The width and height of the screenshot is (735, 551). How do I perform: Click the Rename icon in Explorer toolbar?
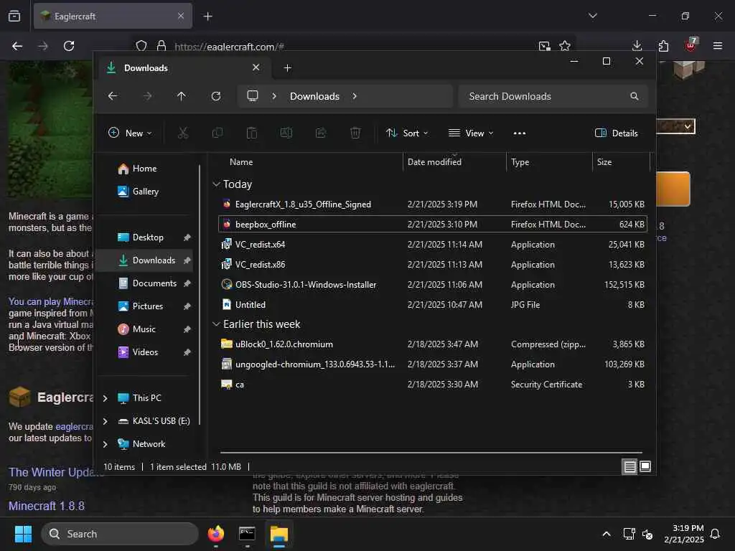(286, 133)
